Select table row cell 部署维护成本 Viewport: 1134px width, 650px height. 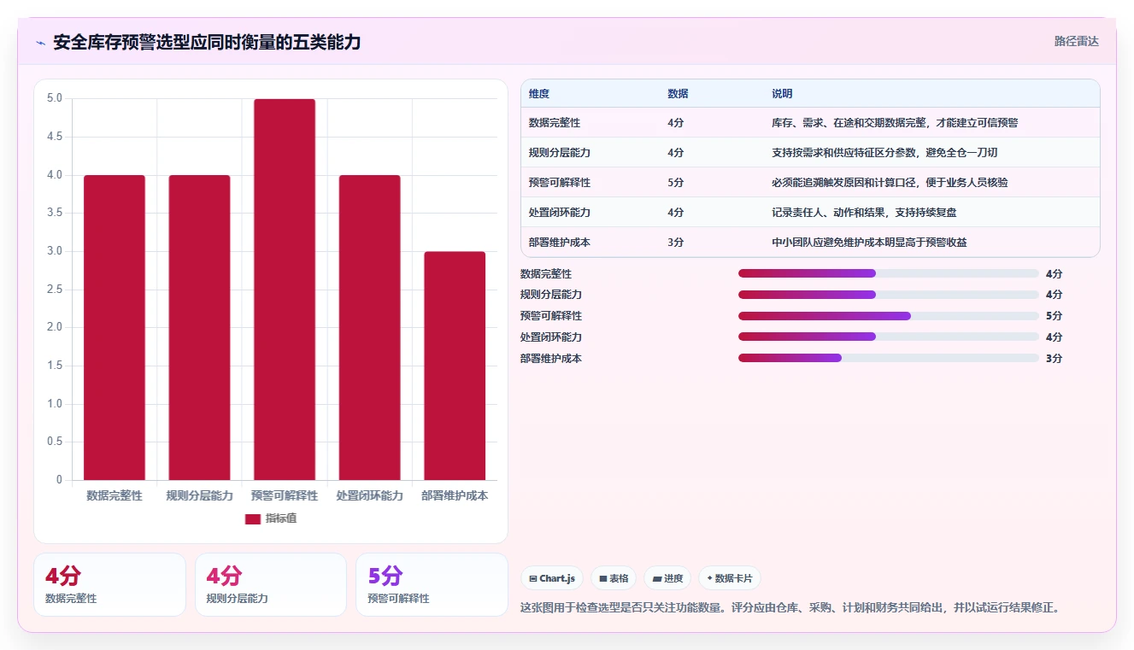tap(560, 243)
